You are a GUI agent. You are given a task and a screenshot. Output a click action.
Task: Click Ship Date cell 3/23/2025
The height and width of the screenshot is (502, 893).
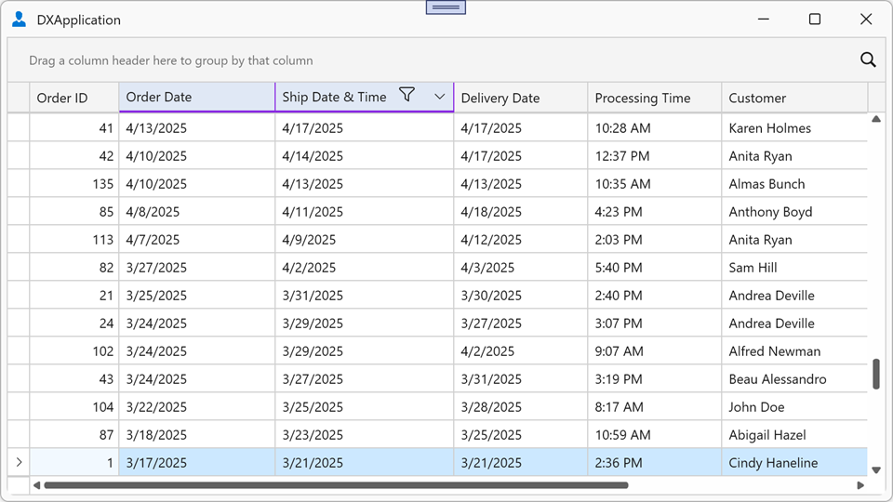pos(365,435)
